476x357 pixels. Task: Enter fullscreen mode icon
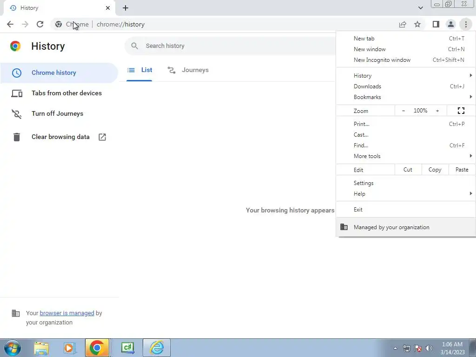point(461,111)
